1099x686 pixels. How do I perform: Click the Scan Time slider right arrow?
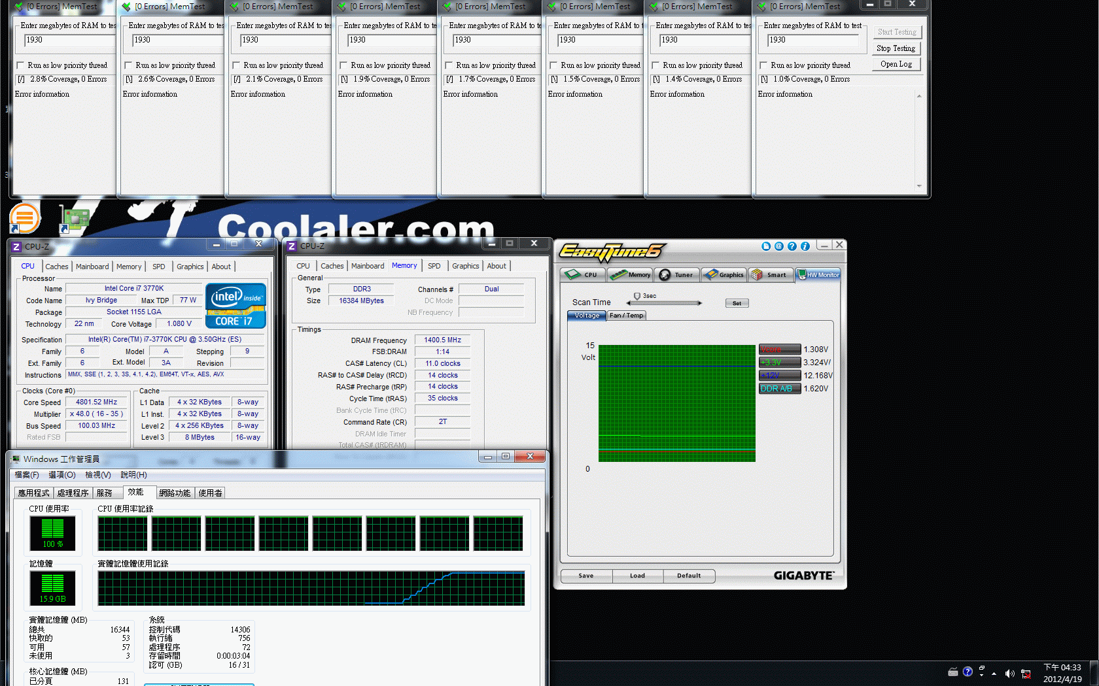[x=700, y=303]
